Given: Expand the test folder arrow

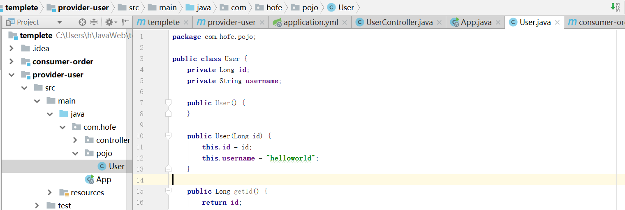Looking at the screenshot, I should [x=37, y=205].
